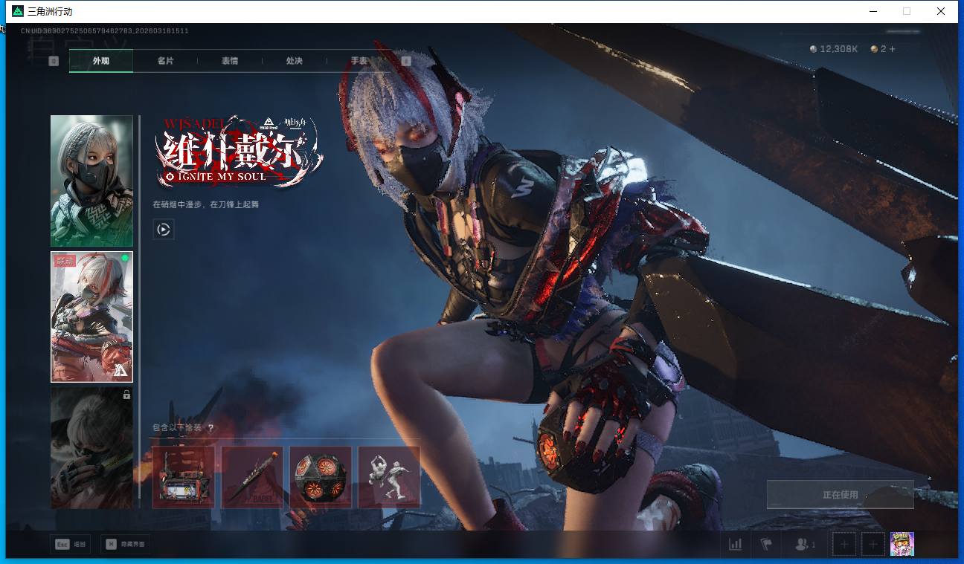The image size is (964, 564).
Task: Click the 包含以下涂装 label
Action: pyautogui.click(x=178, y=428)
